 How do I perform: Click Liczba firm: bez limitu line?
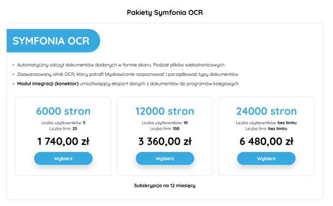tap(266, 128)
